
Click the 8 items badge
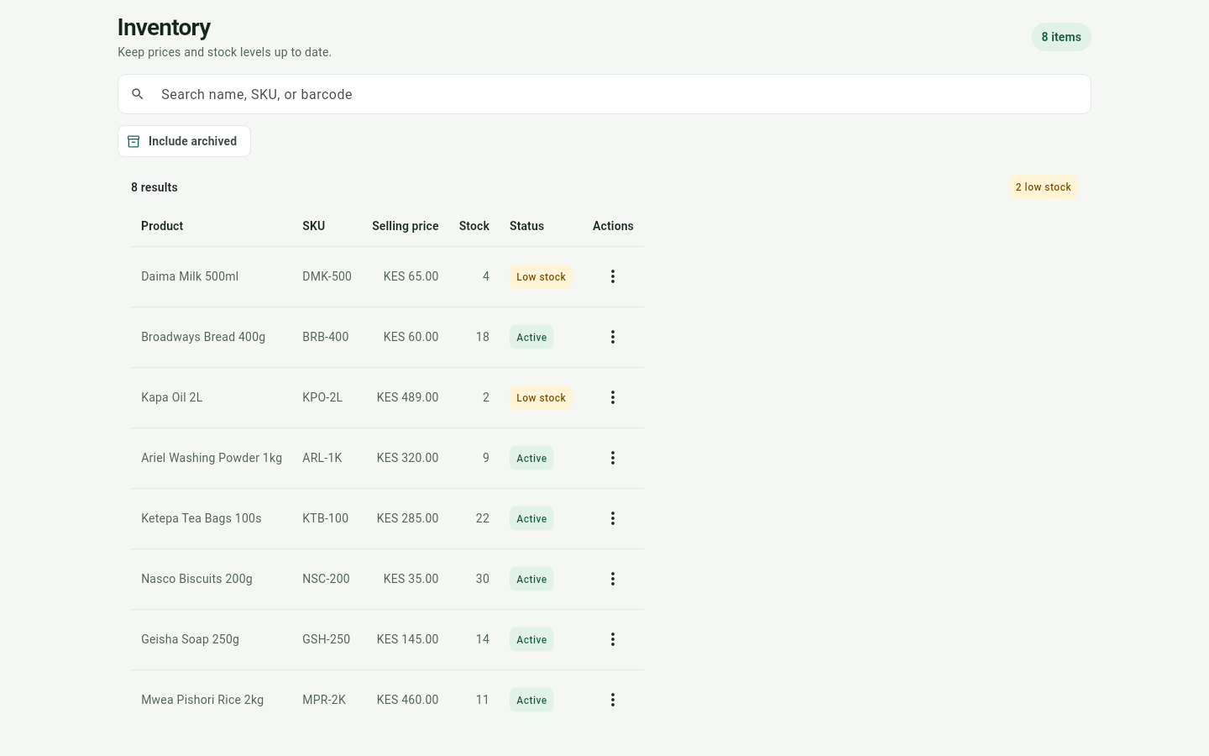coord(1061,37)
